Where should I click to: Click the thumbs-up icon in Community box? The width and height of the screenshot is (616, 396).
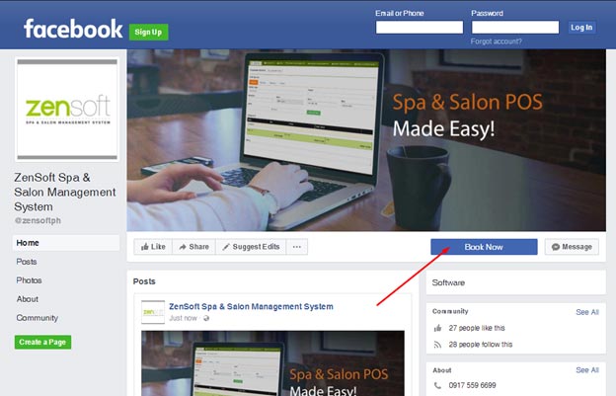click(437, 328)
